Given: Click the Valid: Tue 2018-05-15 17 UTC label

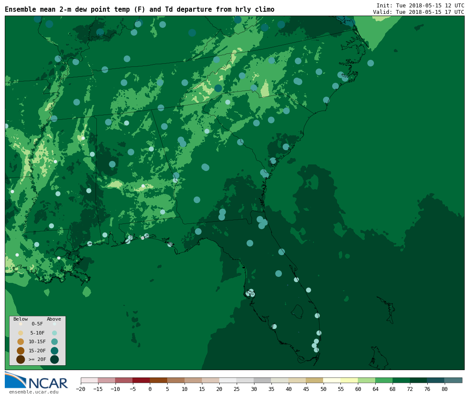Looking at the screenshot, I should click(419, 12).
